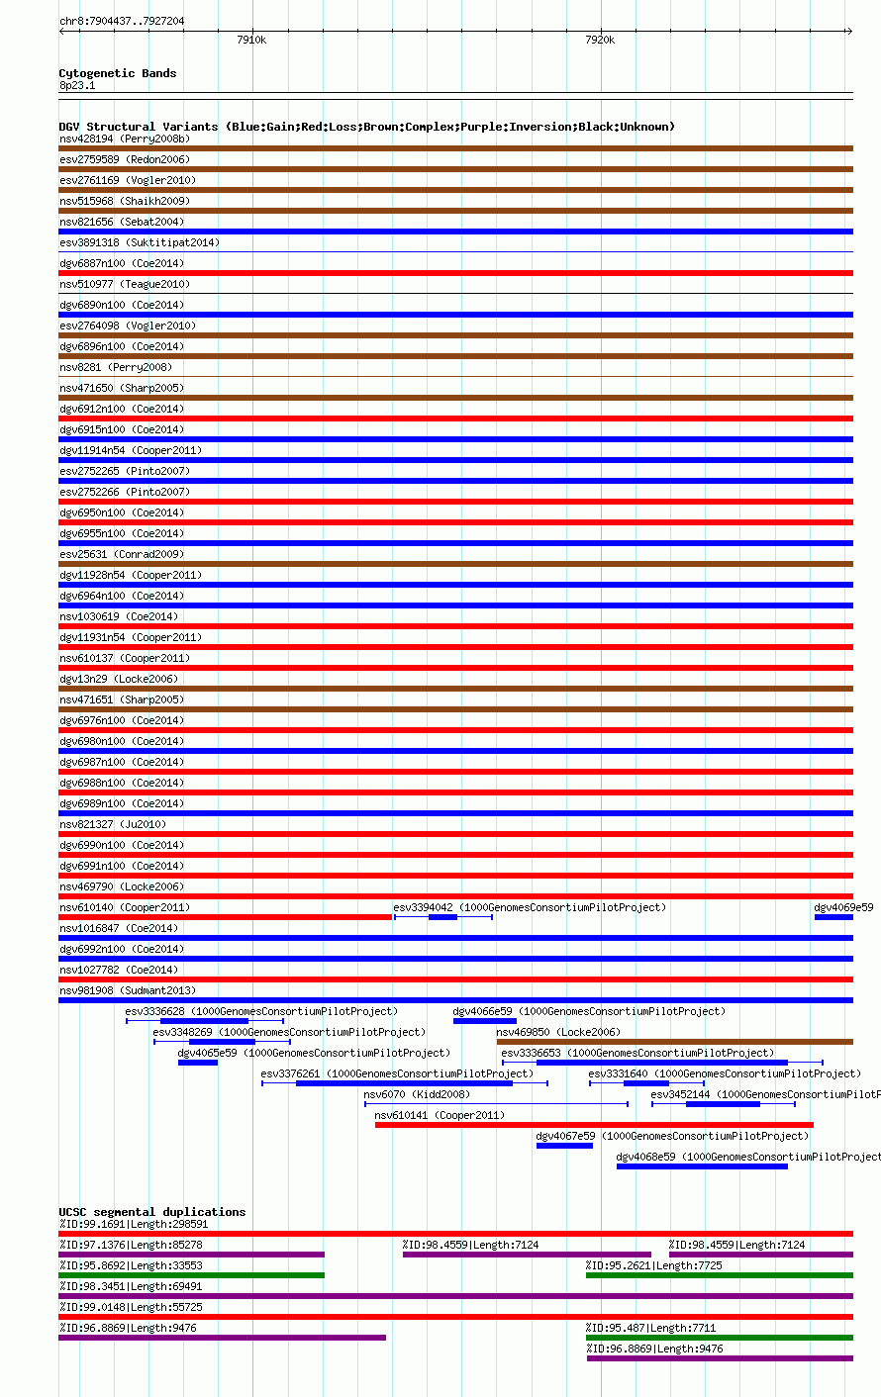Click the dgv6950n100 (Coe2014) label
Screen dimensions: 881x1397
pyautogui.click(x=122, y=512)
